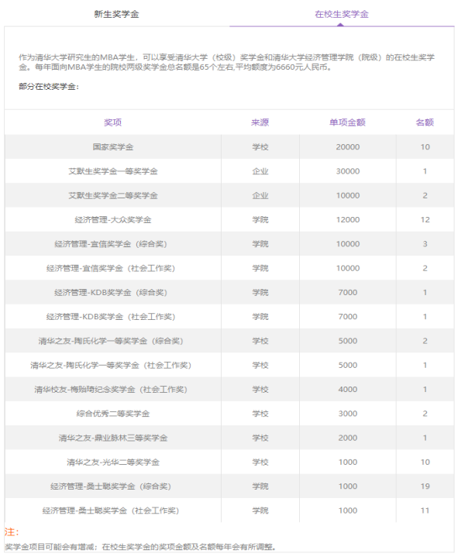Screen dimensions: 458x557
Task: Click 艾默生奖学金二等奖学金 cell
Action: (x=113, y=195)
